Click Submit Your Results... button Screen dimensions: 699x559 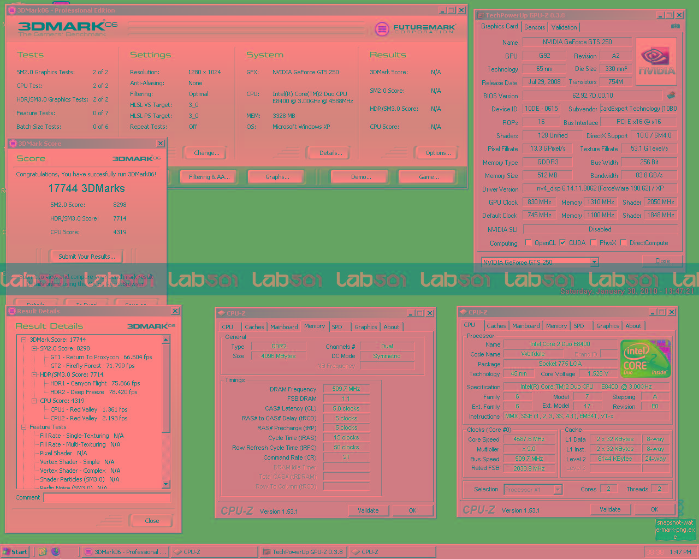click(x=87, y=257)
